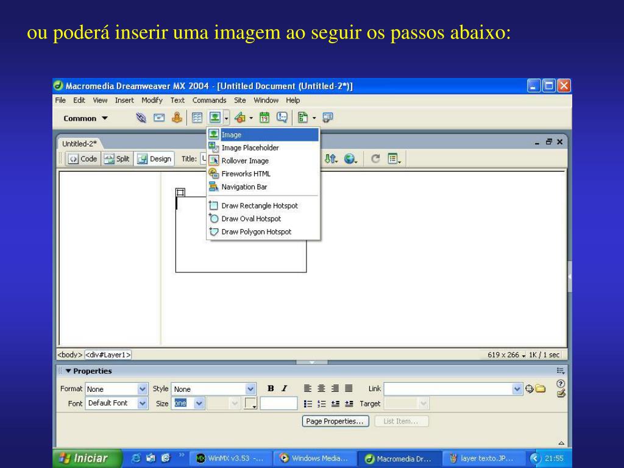Open the window size 619 x 266 dropdown
This screenshot has height=468, width=624.
pyautogui.click(x=506, y=355)
